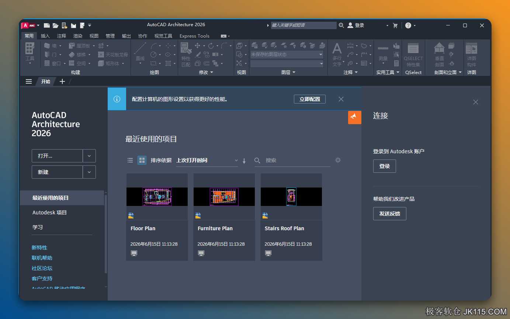Viewport: 510px width, 319px height.
Task: Open the 未保存的图层状态 layer state dropdown
Action: click(x=287, y=54)
